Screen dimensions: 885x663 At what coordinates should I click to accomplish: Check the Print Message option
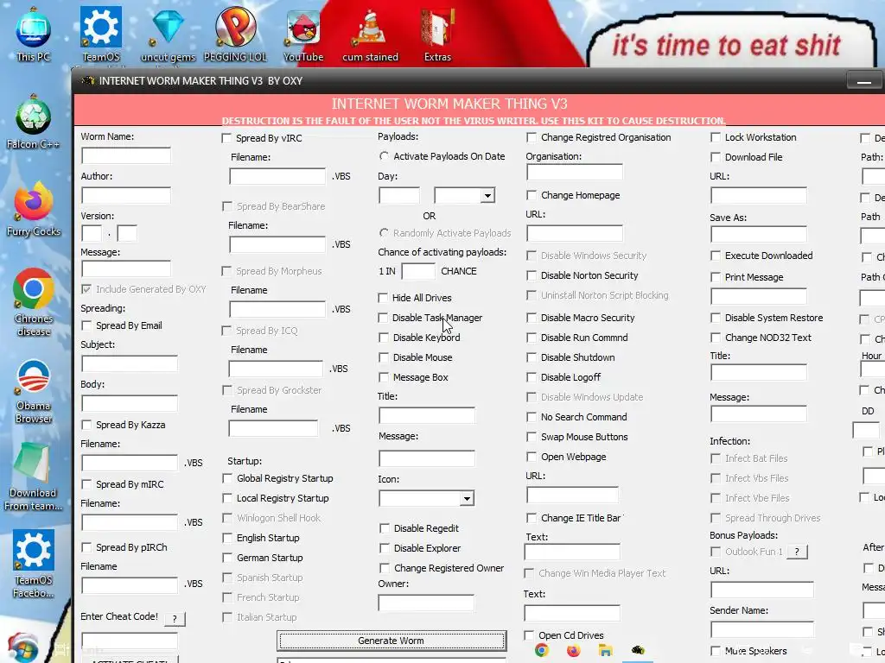tap(716, 277)
